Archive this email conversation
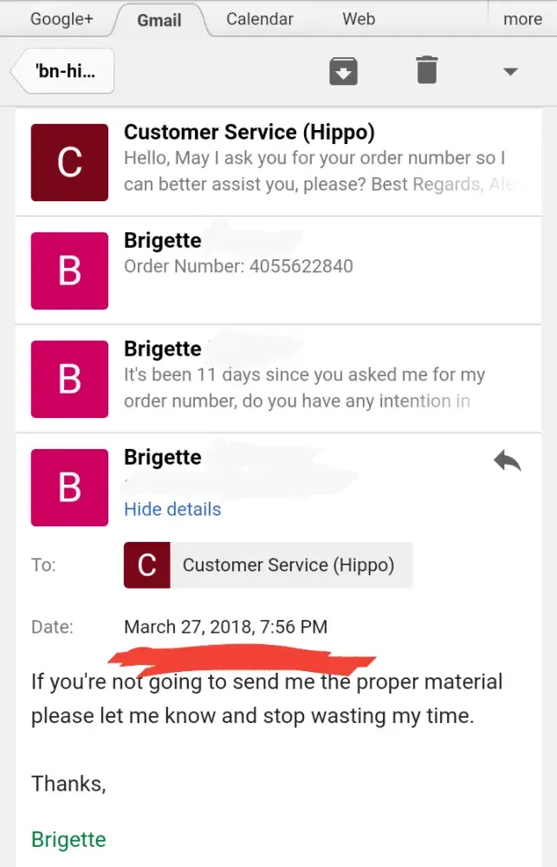557x867 pixels. (344, 70)
